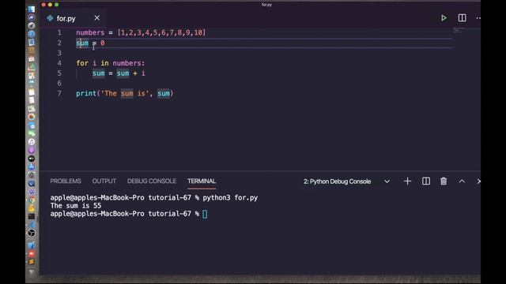Select the TERMINAL panel tab
The width and height of the screenshot is (506, 284).
(202, 181)
